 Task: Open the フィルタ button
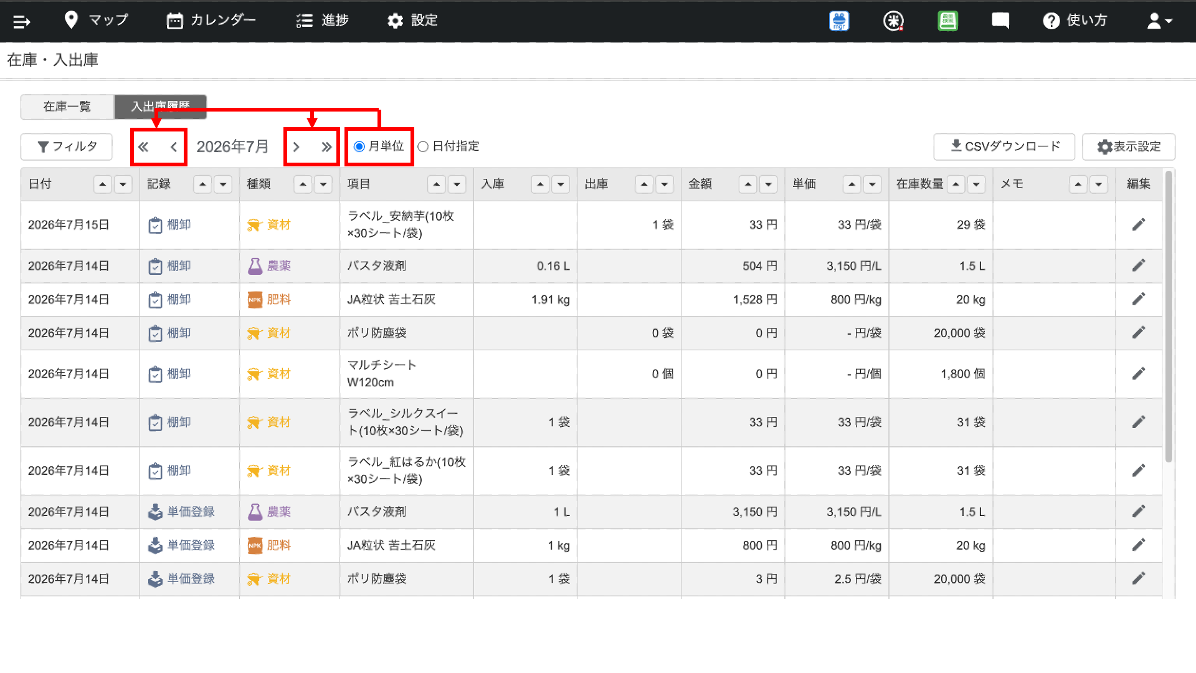[x=67, y=147]
